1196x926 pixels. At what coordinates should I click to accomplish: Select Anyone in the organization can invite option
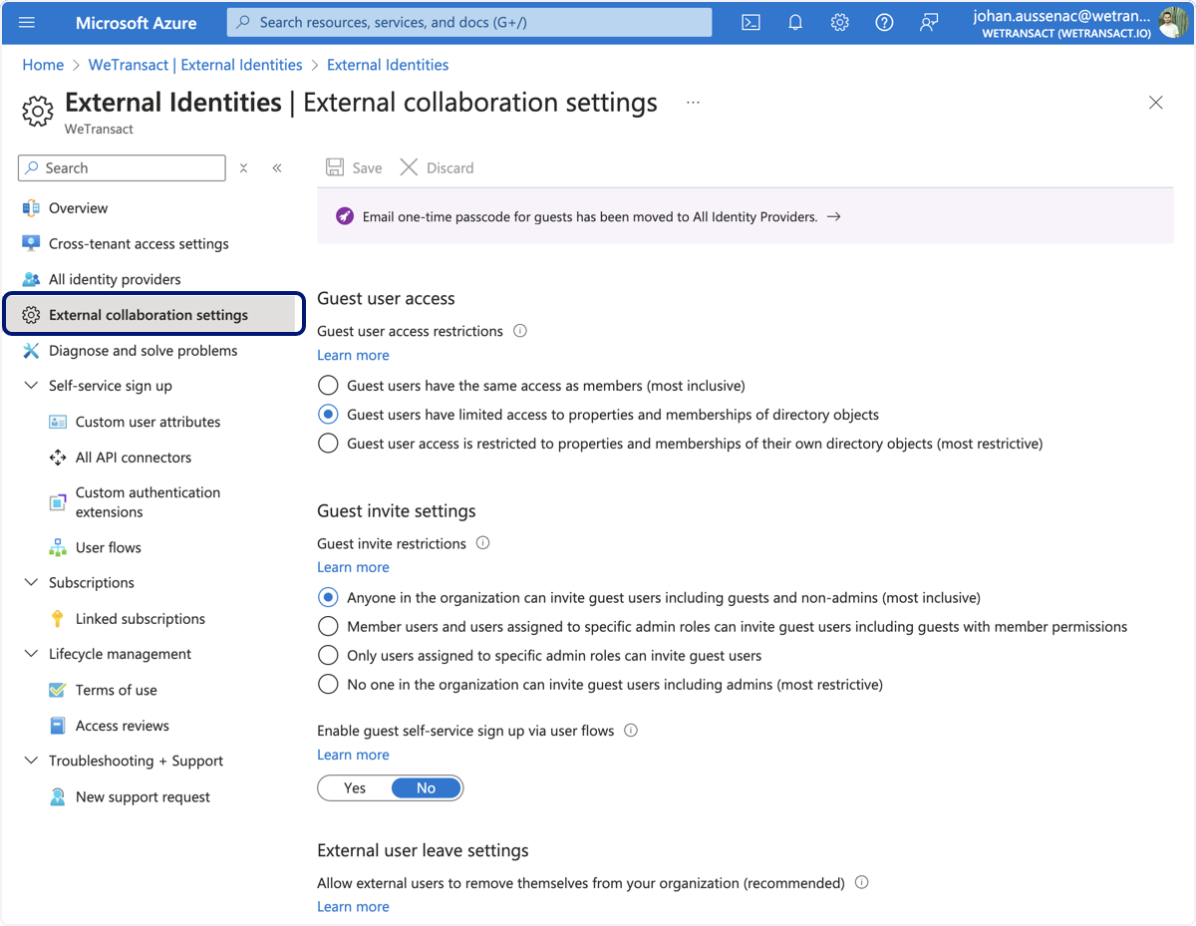coord(328,598)
